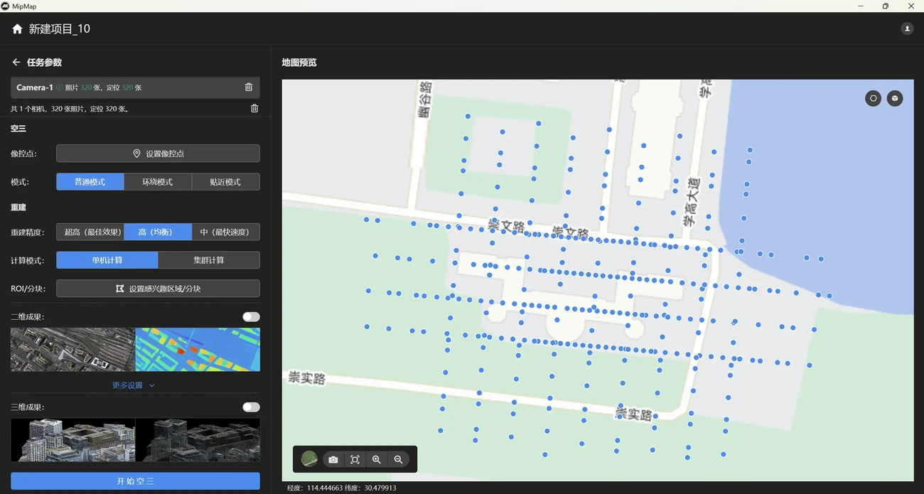
Task: Expand 更多设置 options
Action: pyautogui.click(x=134, y=385)
